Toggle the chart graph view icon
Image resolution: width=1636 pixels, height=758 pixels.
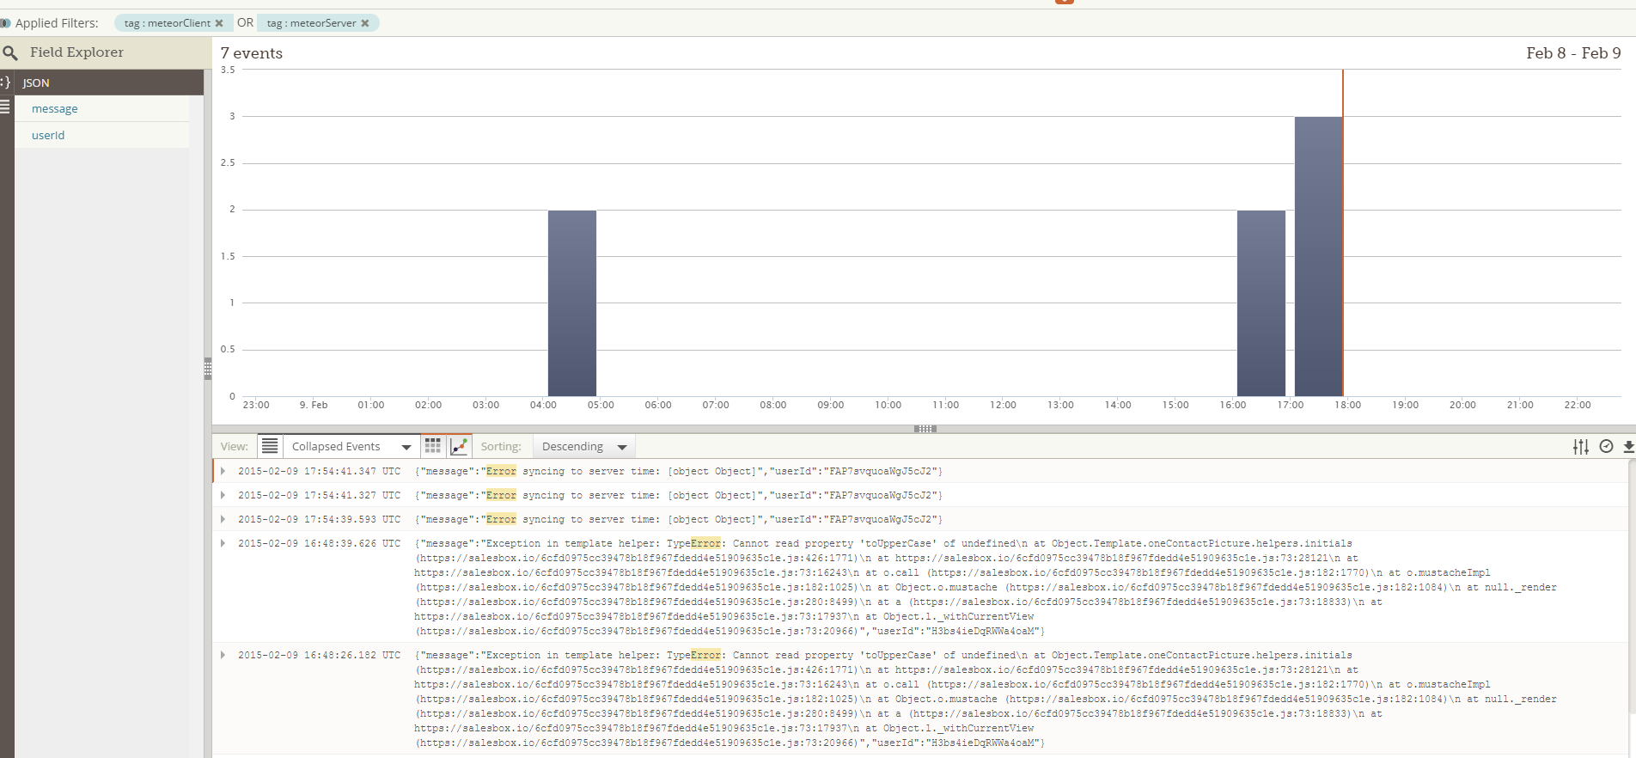(459, 446)
